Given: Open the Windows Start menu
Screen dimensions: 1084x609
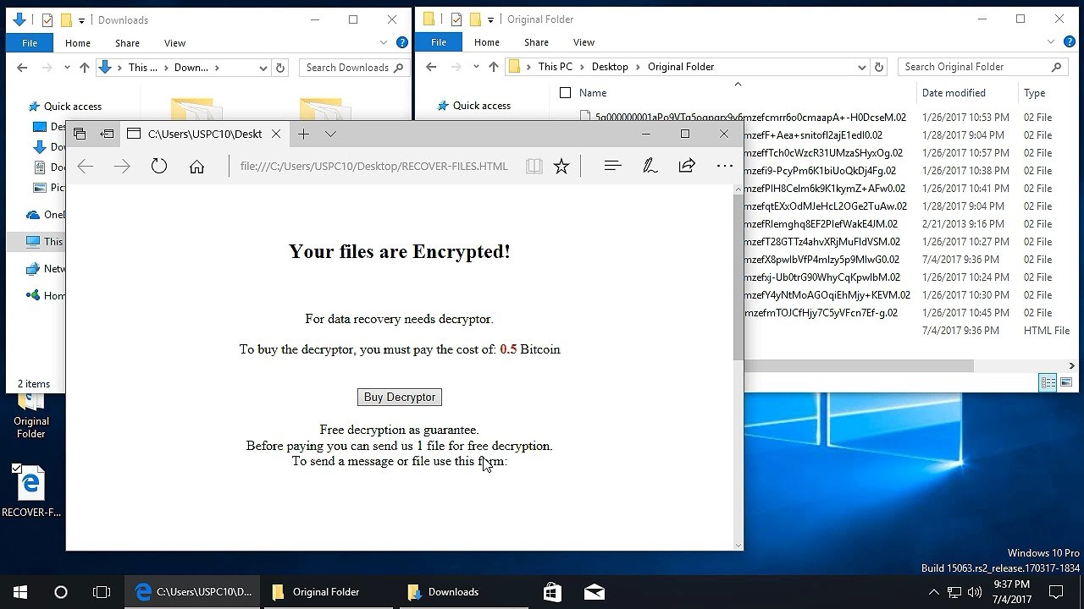Looking at the screenshot, I should tap(20, 592).
